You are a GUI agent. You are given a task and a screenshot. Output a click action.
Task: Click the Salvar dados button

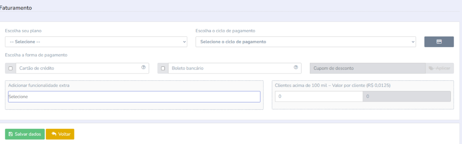[25, 134]
